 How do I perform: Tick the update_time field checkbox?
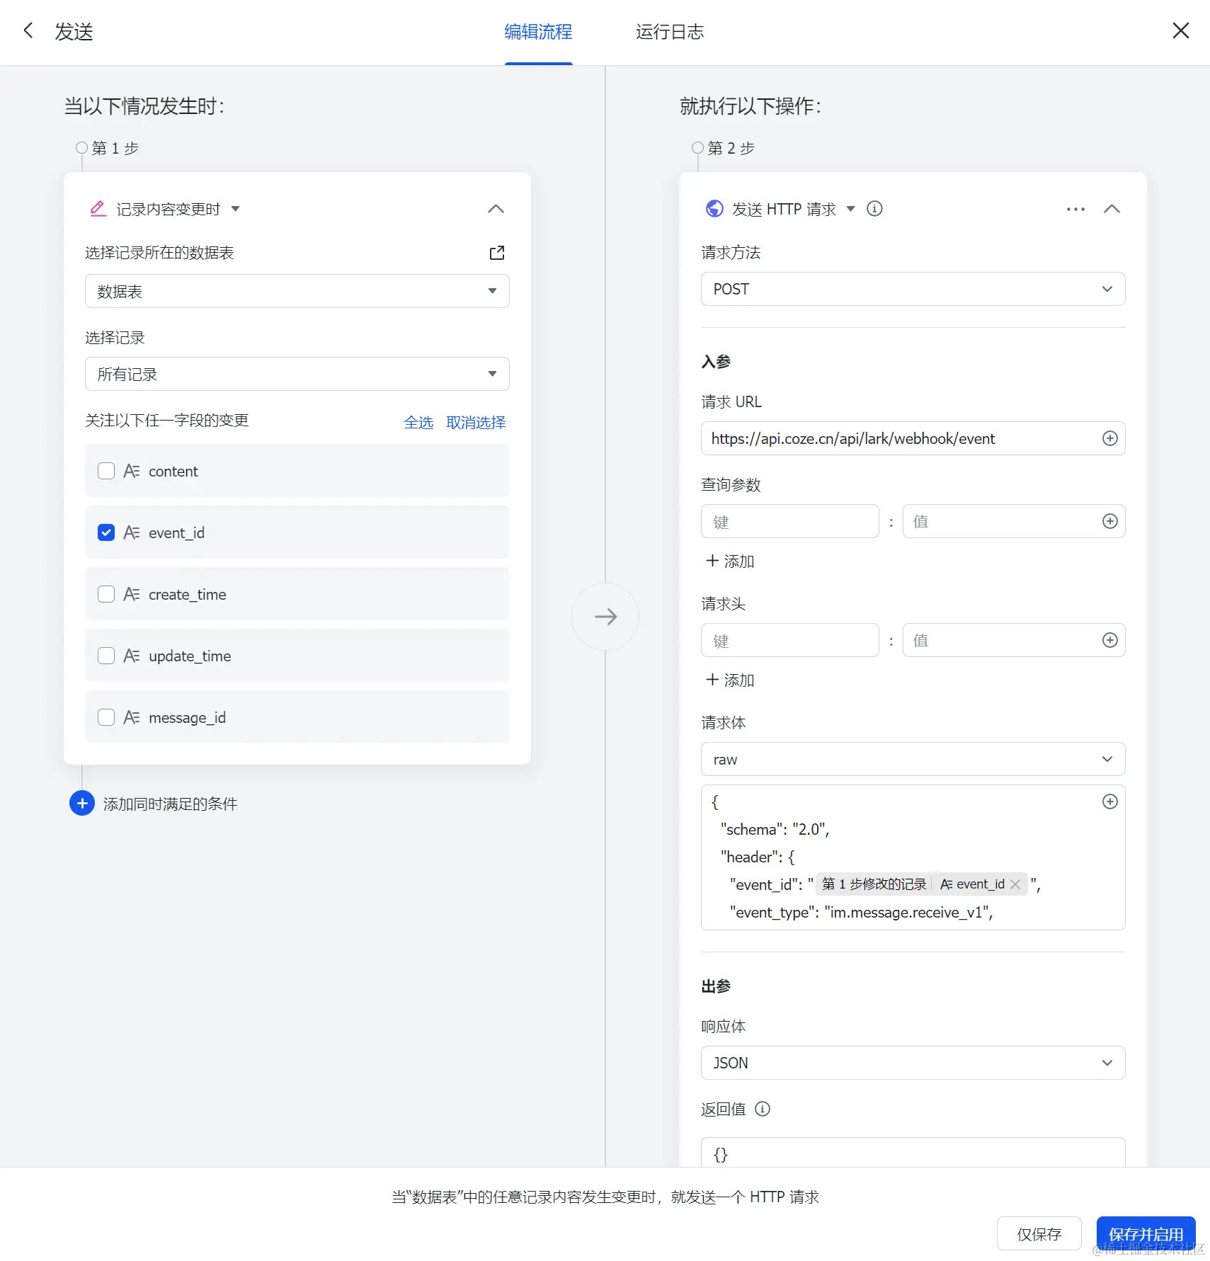coord(106,656)
